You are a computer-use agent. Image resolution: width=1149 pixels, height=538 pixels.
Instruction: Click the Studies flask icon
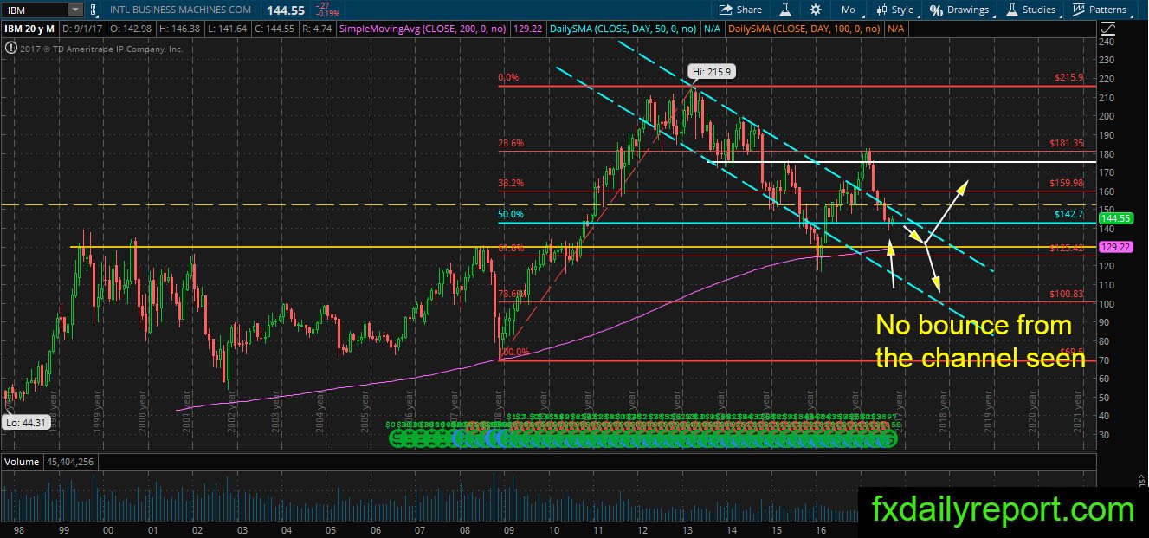1012,10
